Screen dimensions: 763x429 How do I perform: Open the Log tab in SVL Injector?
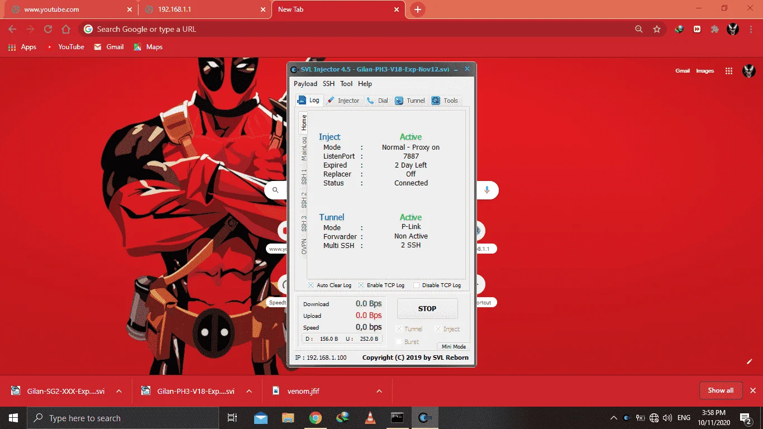pyautogui.click(x=309, y=101)
